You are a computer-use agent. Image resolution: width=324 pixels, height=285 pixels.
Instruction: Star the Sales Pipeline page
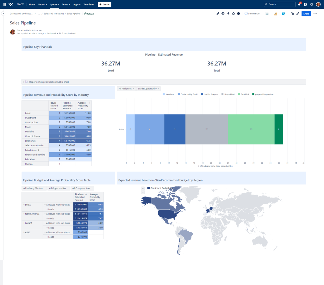click(x=233, y=14)
